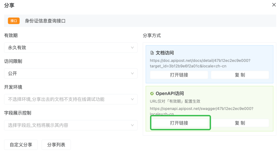The height and width of the screenshot is (152, 280).
Task: Copy the OpenAPI link with 复制
Action: [240, 123]
